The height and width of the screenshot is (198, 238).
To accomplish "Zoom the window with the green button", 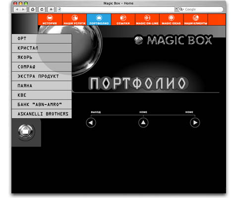I will [26, 3].
